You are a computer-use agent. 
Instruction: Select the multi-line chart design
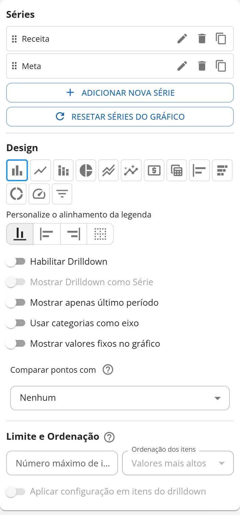(x=108, y=170)
